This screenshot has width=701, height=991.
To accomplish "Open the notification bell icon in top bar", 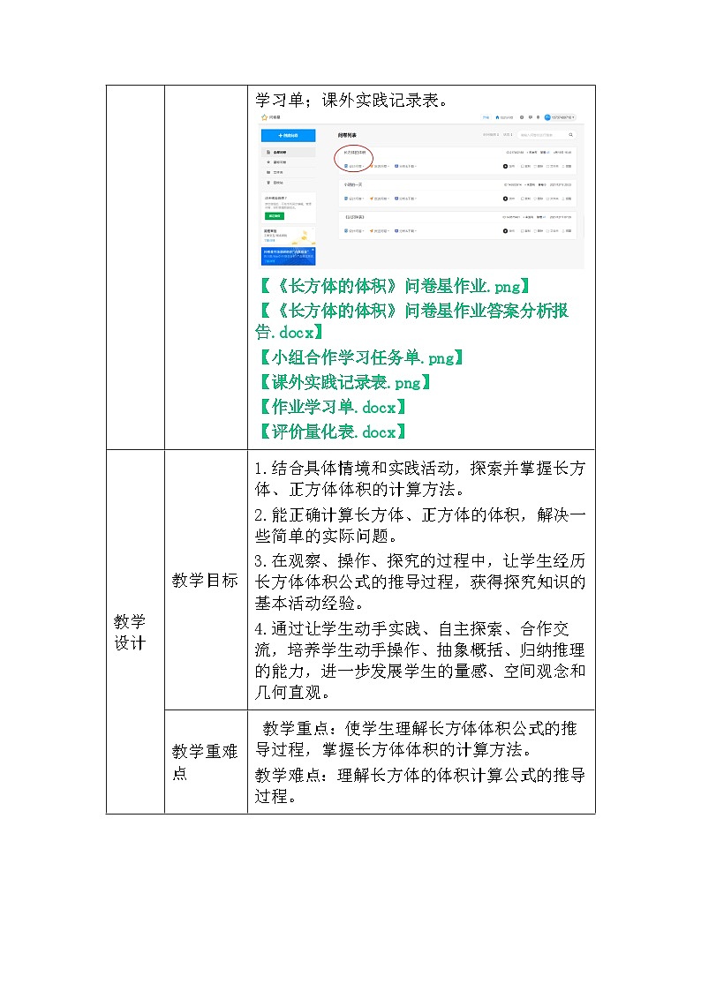I will pos(538,117).
